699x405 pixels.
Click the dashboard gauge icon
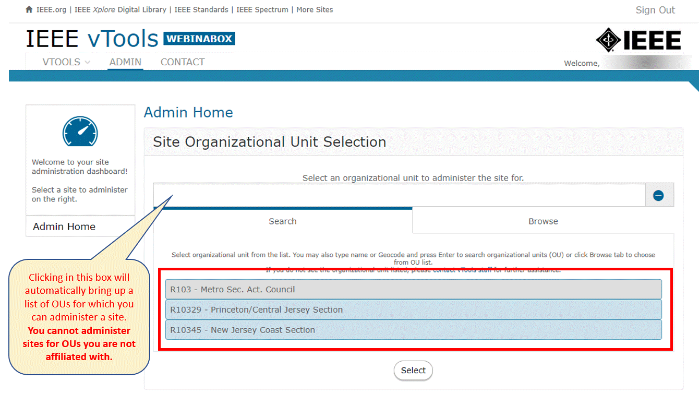[x=80, y=131]
